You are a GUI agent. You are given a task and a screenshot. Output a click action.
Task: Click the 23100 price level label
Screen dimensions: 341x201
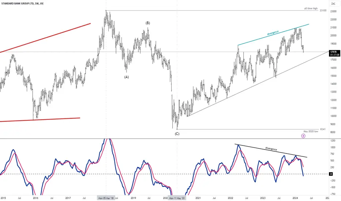click(323, 11)
